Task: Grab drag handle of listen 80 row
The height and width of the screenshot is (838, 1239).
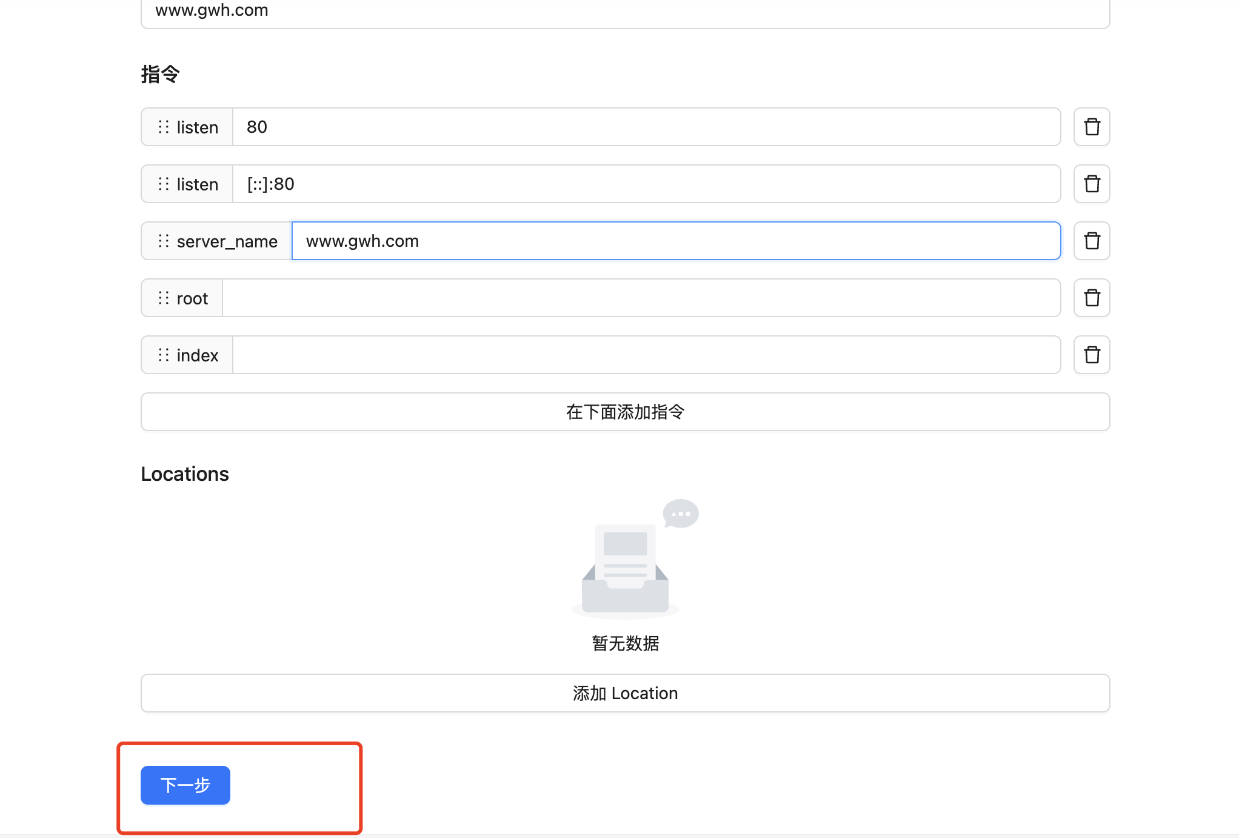Action: (163, 127)
